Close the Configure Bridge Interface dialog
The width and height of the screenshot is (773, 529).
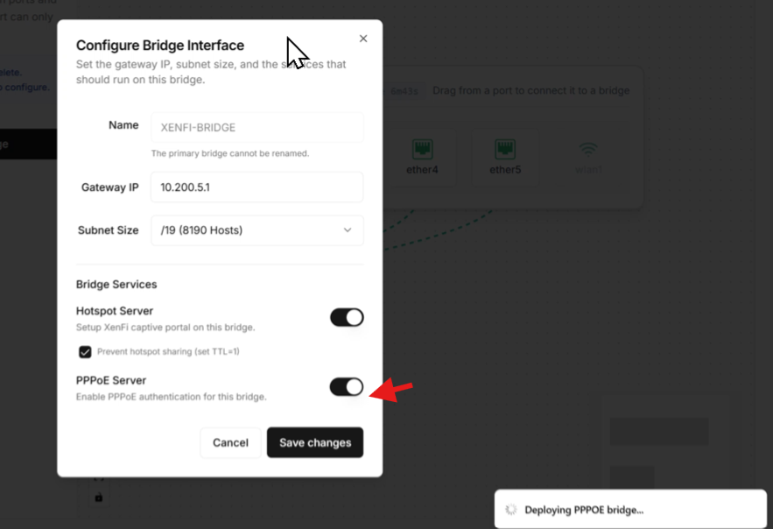pos(363,39)
